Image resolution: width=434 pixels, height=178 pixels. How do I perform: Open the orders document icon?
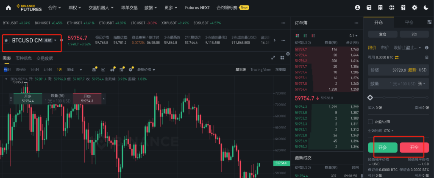[x=380, y=8]
